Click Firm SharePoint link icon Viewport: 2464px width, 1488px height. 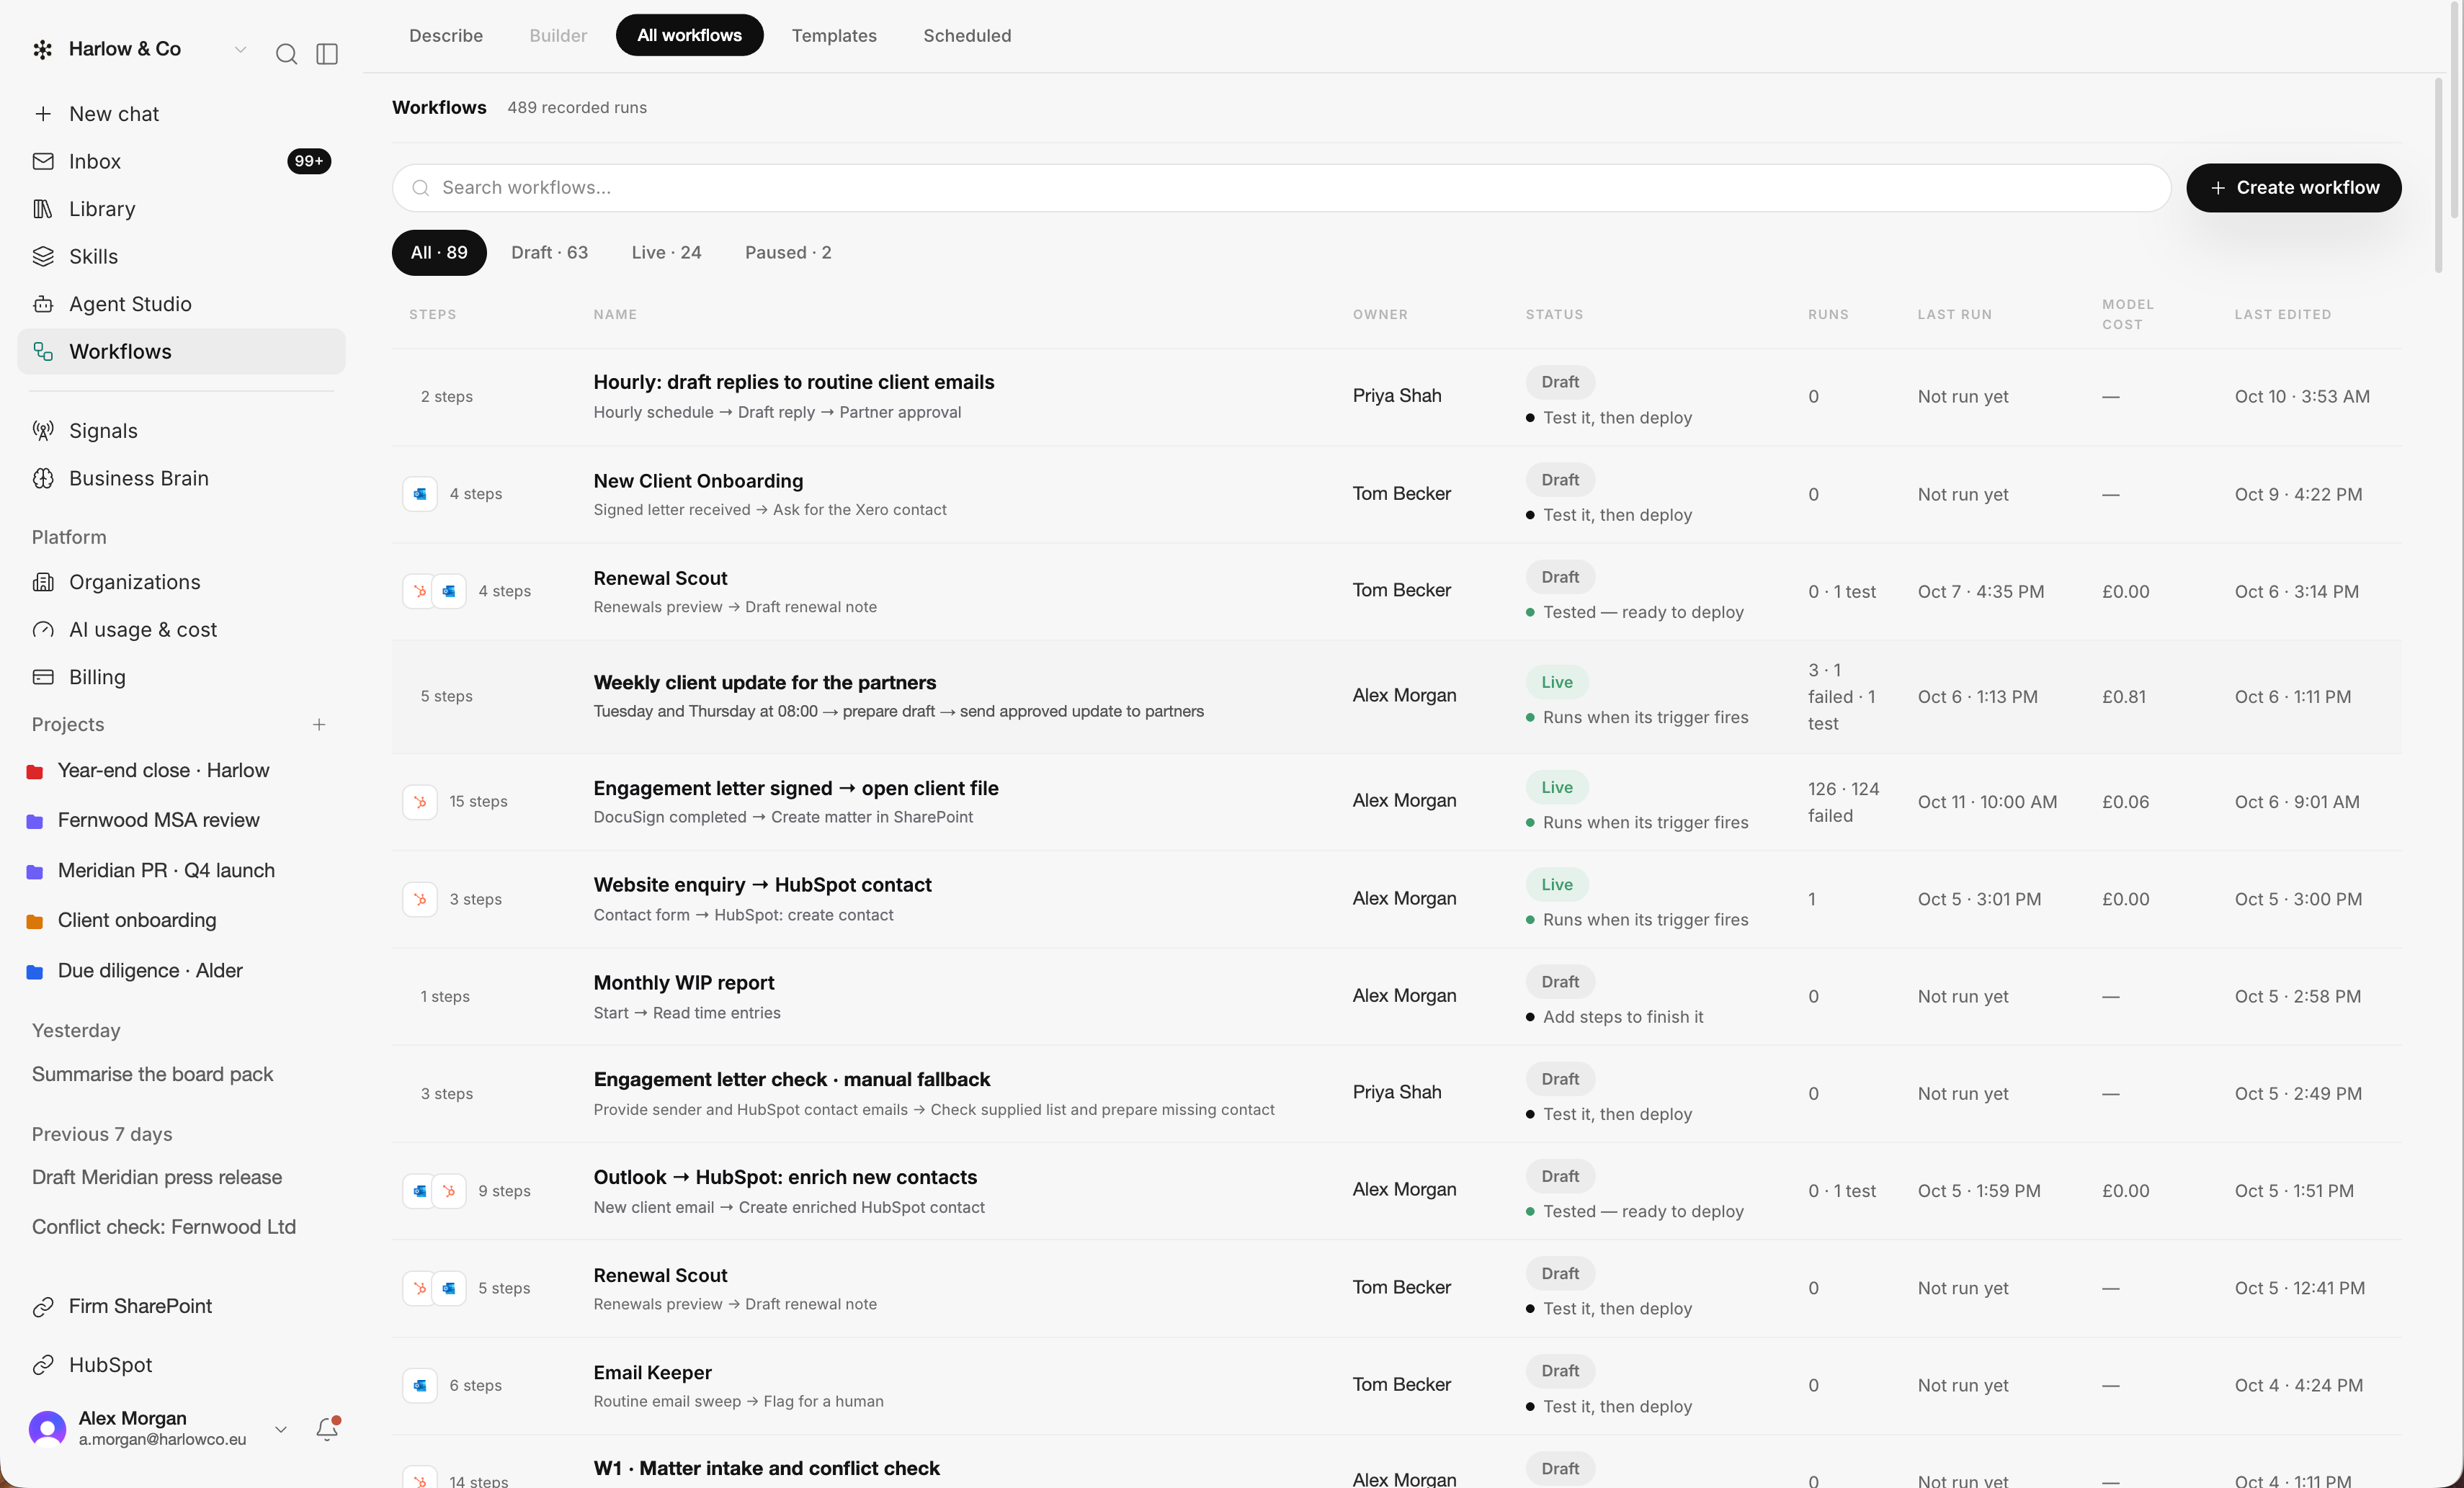point(43,1307)
